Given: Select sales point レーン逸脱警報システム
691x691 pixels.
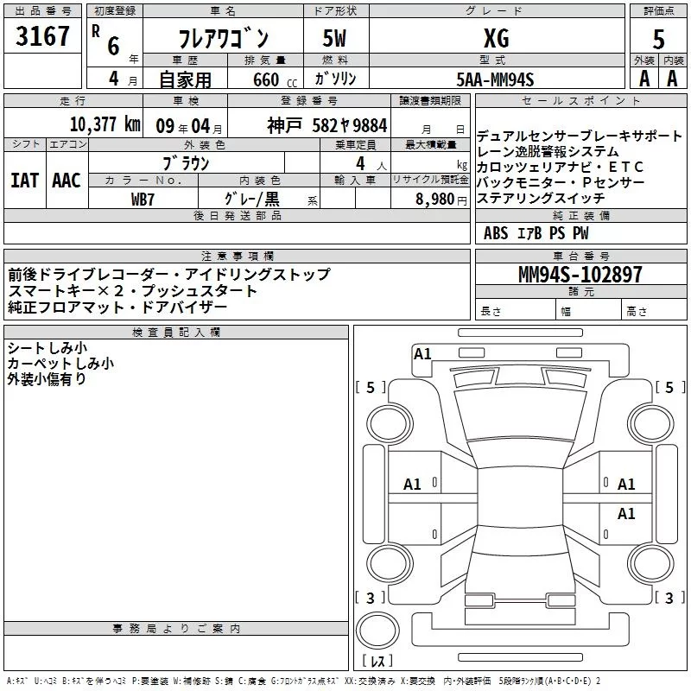Looking at the screenshot, I should coord(548,152).
